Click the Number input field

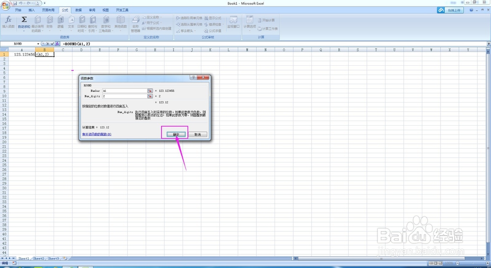click(x=125, y=91)
